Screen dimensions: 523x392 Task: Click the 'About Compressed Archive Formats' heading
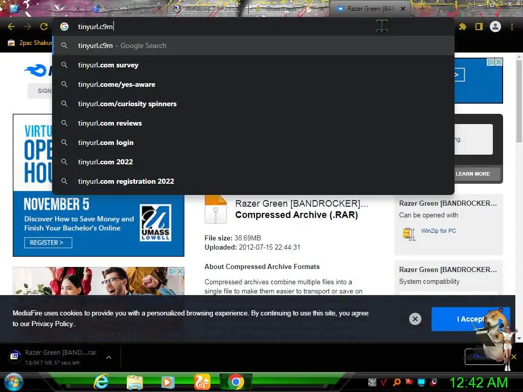tap(262, 266)
